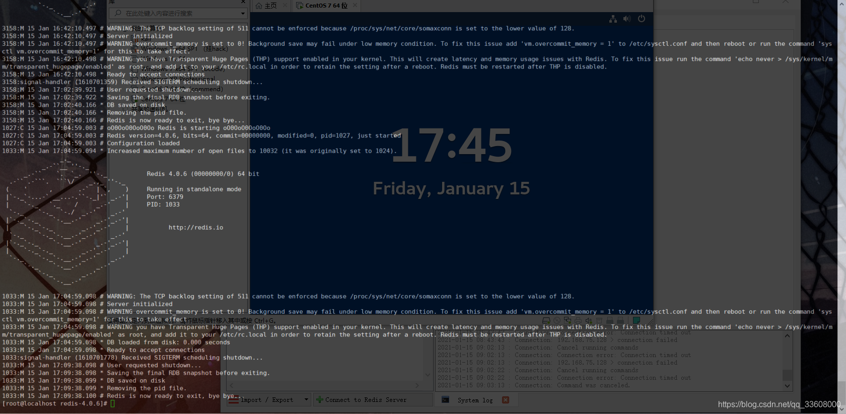The height and width of the screenshot is (414, 846).
Task: Click the System log terminal icon
Action: (x=445, y=399)
